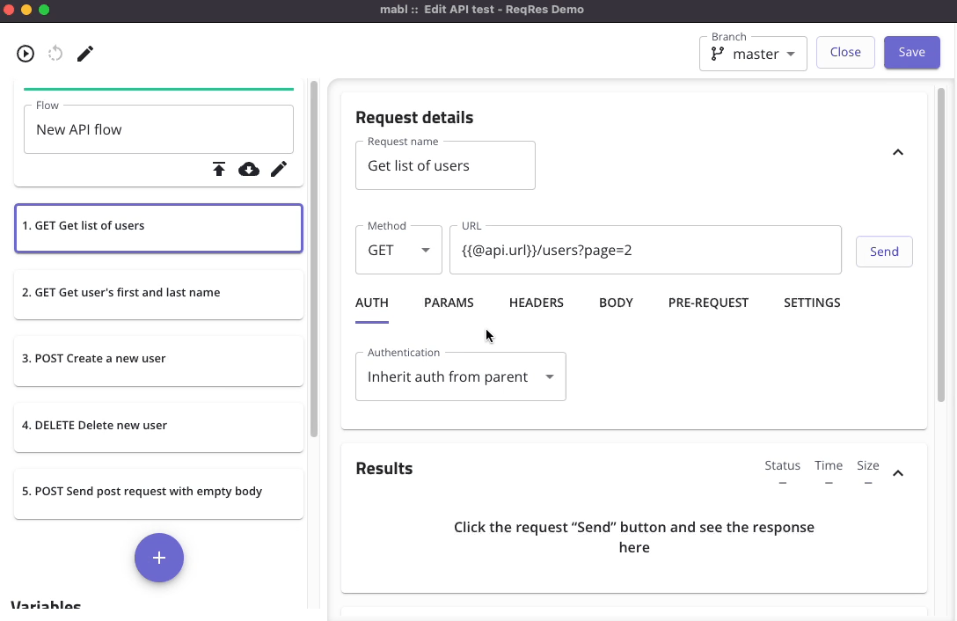The height and width of the screenshot is (621, 957).
Task: Click the reload/rerun circular arrow icon
Action: pos(55,54)
